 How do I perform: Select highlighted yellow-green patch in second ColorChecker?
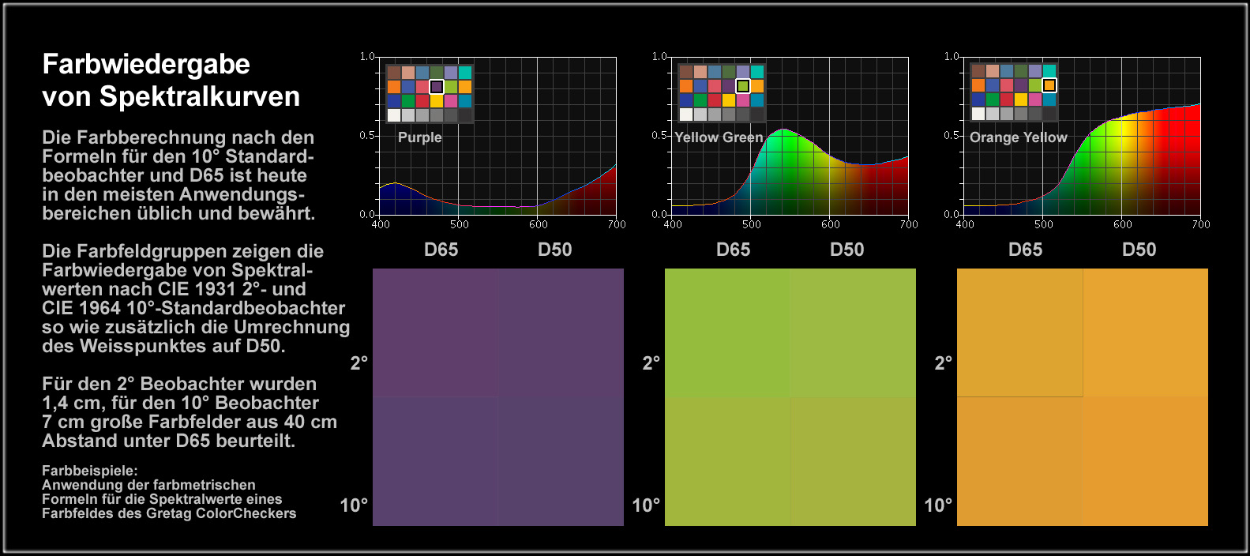pos(743,86)
